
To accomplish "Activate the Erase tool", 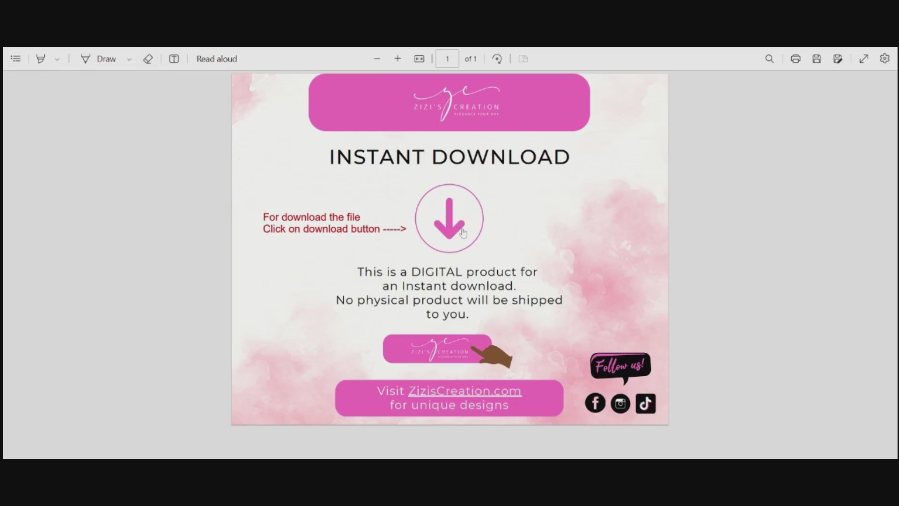I will pos(148,59).
